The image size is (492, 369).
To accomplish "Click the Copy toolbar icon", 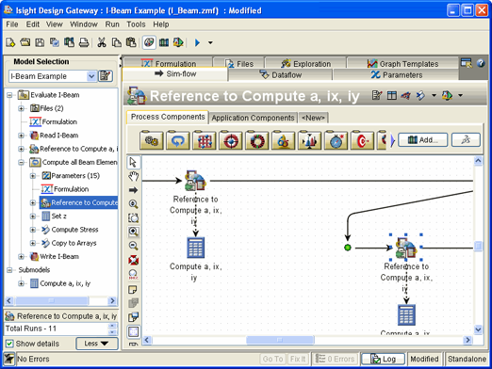I will pos(117,42).
